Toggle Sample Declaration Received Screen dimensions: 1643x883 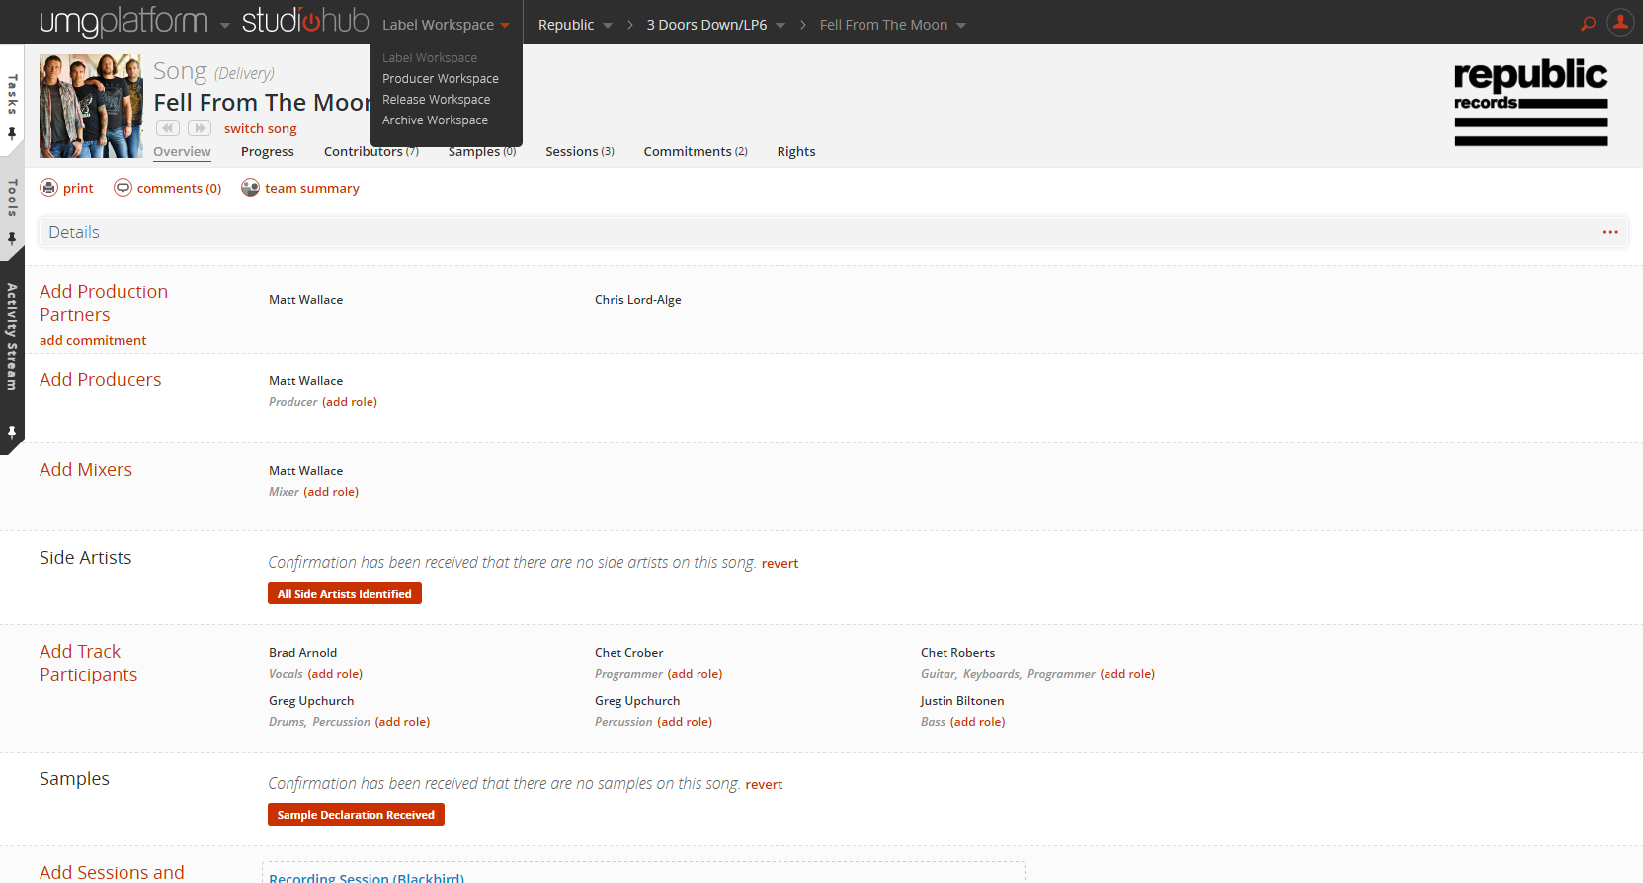coord(356,815)
